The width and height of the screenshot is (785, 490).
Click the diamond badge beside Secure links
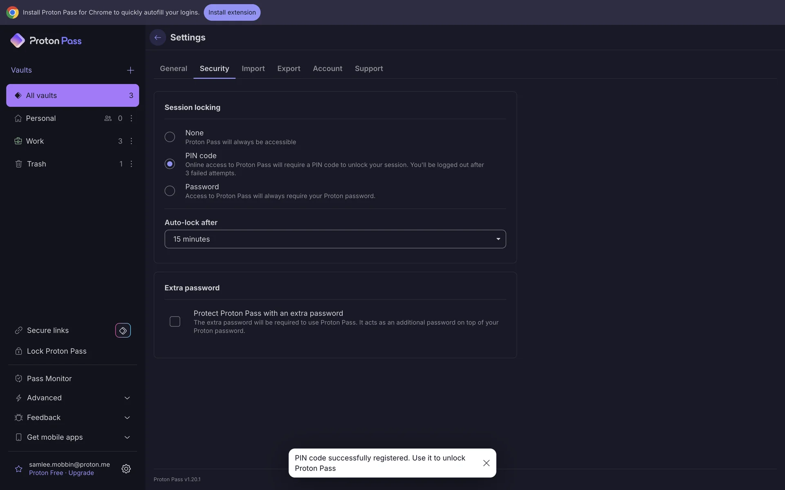tap(123, 330)
